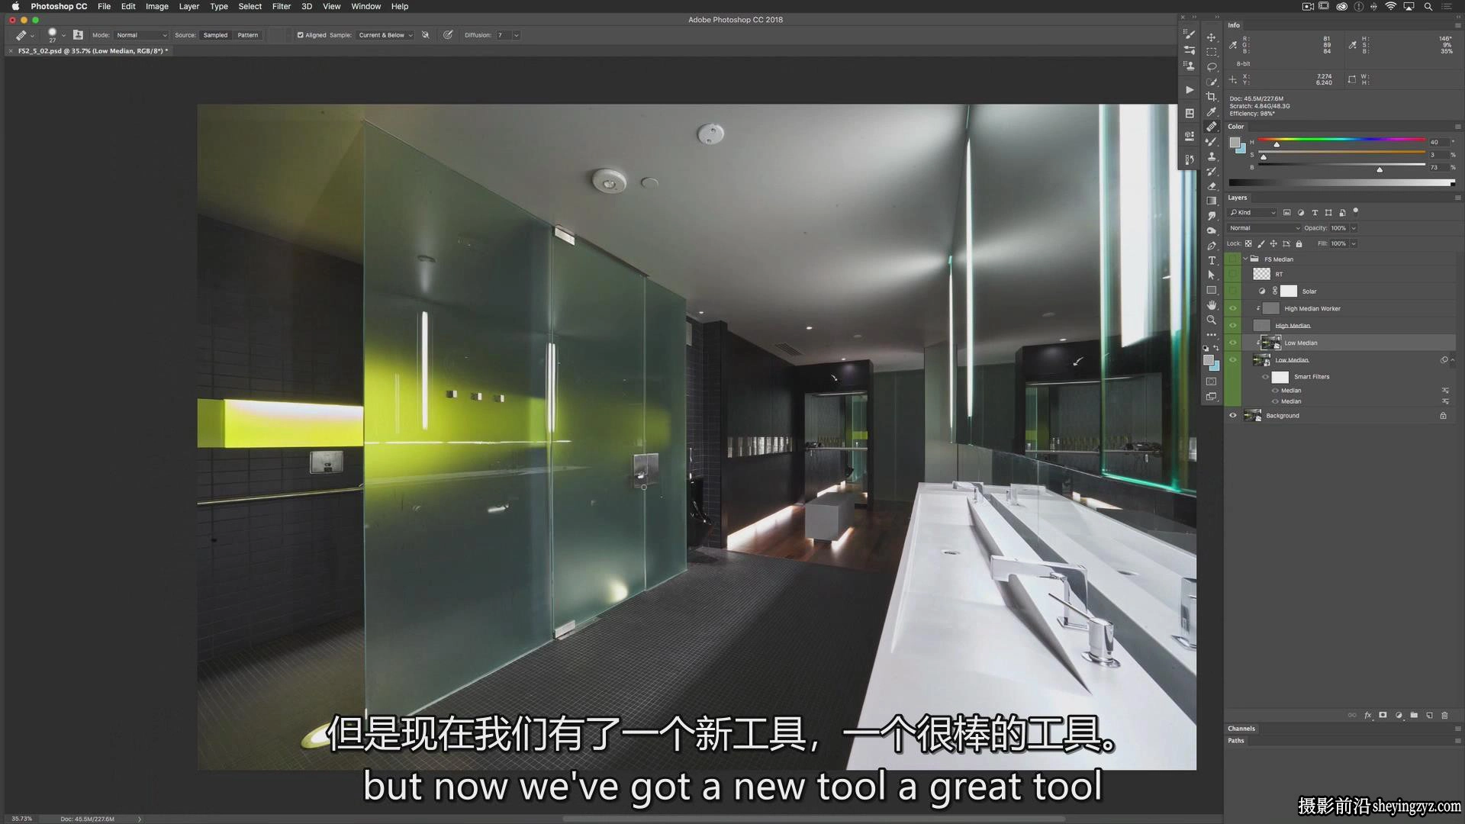Open the Actions panel play icon
The image size is (1465, 824).
[x=1190, y=90]
